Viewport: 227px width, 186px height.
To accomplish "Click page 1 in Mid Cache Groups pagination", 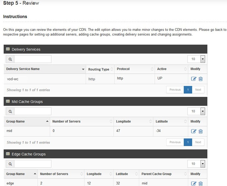I will pyautogui.click(x=188, y=142).
